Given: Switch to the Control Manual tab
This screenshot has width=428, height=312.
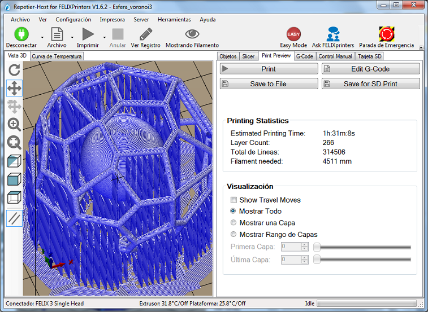Looking at the screenshot, I should coord(335,56).
